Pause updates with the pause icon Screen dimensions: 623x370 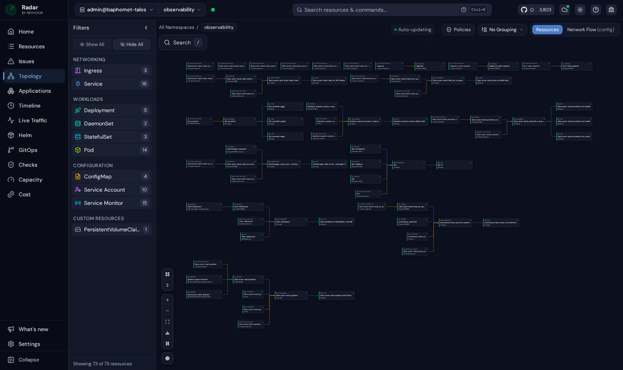tap(167, 343)
